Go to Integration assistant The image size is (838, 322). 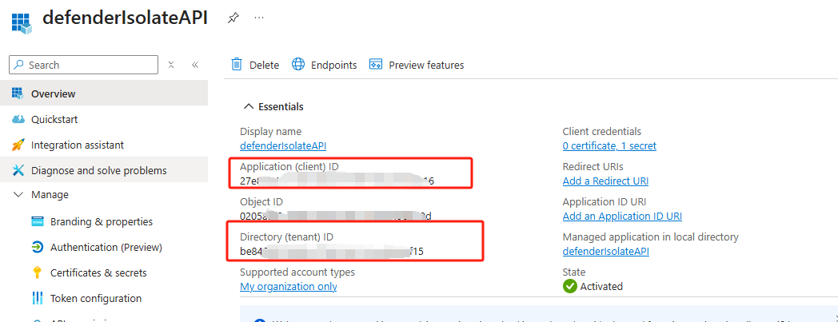click(104, 145)
